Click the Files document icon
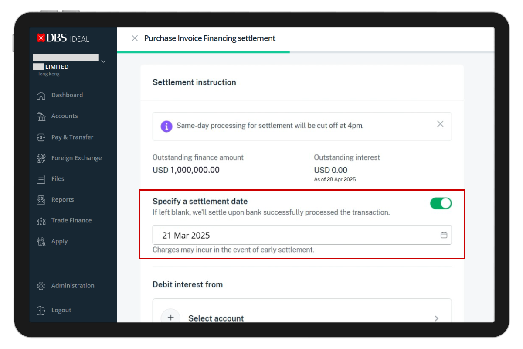 [41, 179]
